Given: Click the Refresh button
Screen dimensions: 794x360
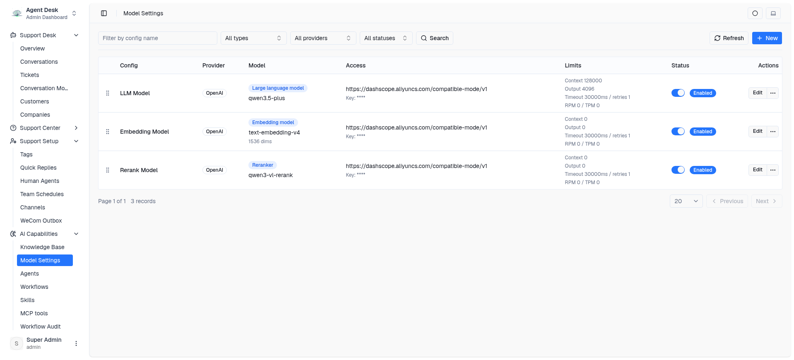Looking at the screenshot, I should coord(729,38).
